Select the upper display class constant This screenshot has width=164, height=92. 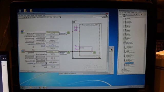point(23,32)
